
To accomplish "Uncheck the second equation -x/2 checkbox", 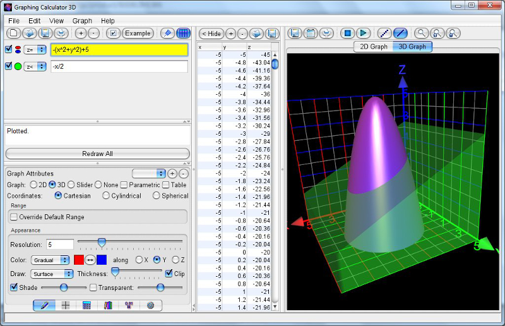I will pyautogui.click(x=9, y=66).
